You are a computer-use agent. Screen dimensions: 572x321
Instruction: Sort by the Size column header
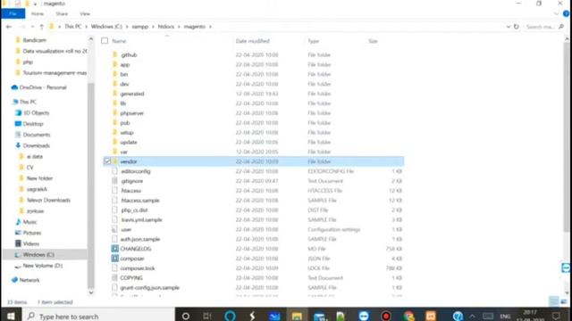(x=373, y=41)
